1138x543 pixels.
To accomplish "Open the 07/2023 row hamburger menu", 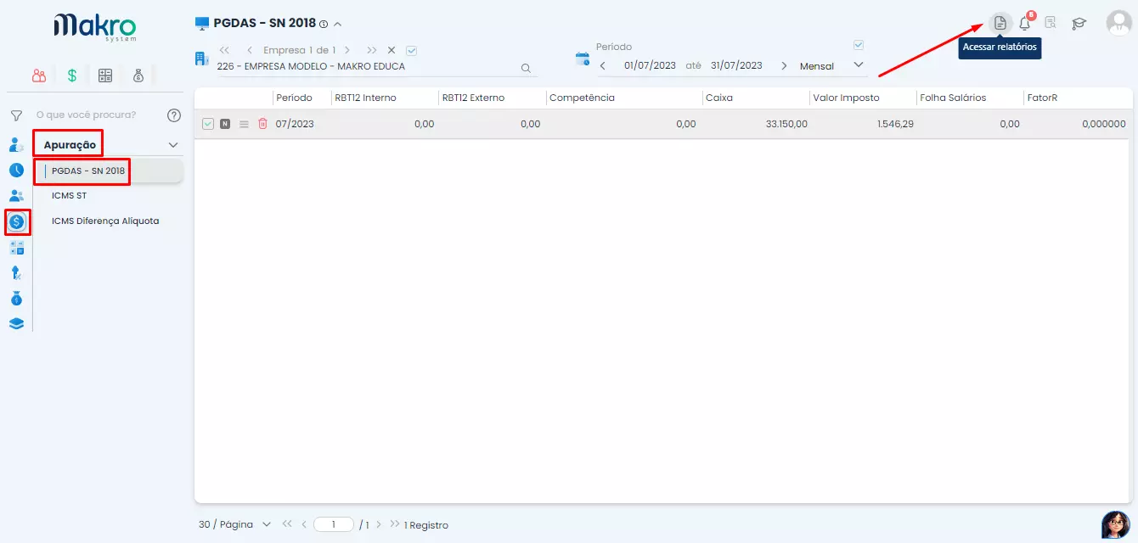I will [x=244, y=124].
